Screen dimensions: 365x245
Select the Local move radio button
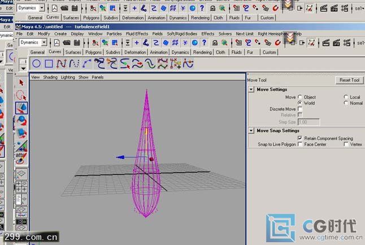point(346,97)
